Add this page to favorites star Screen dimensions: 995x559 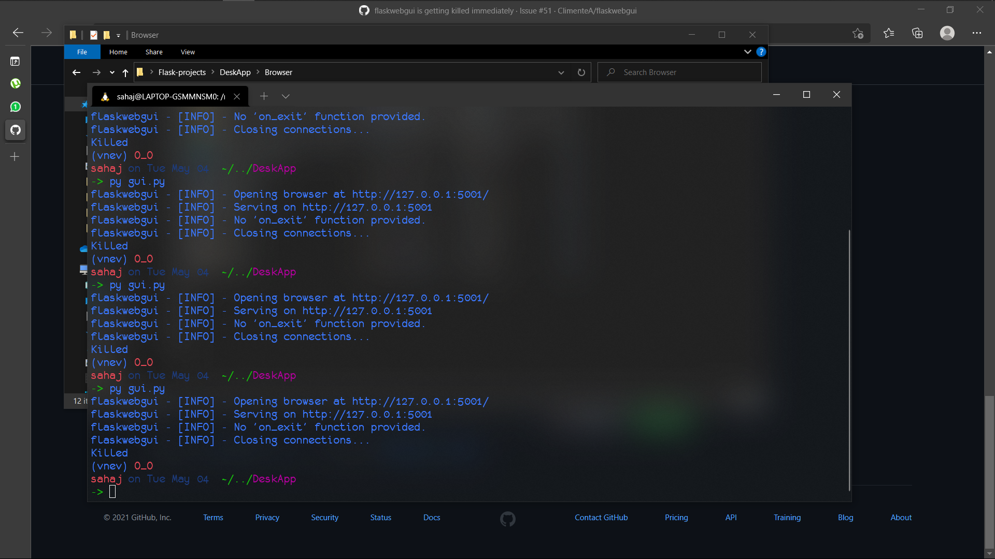pos(858,33)
